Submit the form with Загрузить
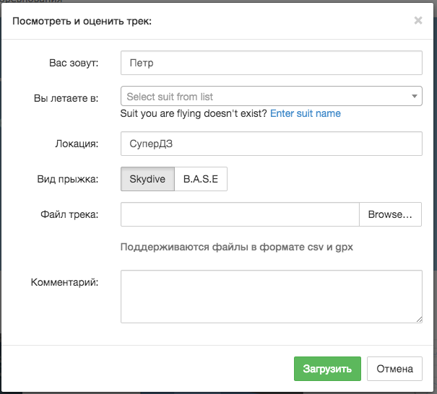 327,369
